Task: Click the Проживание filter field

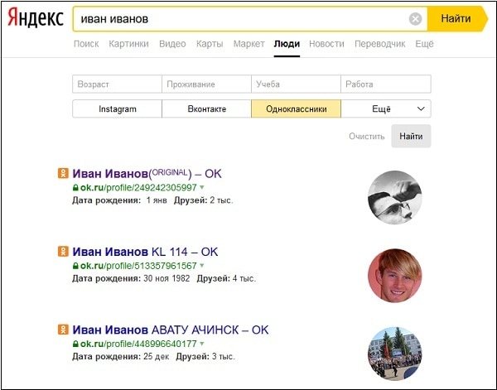Action: click(x=206, y=84)
